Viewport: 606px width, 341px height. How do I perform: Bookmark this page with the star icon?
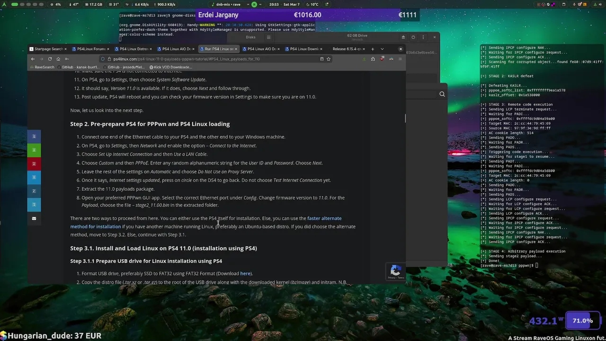click(329, 59)
